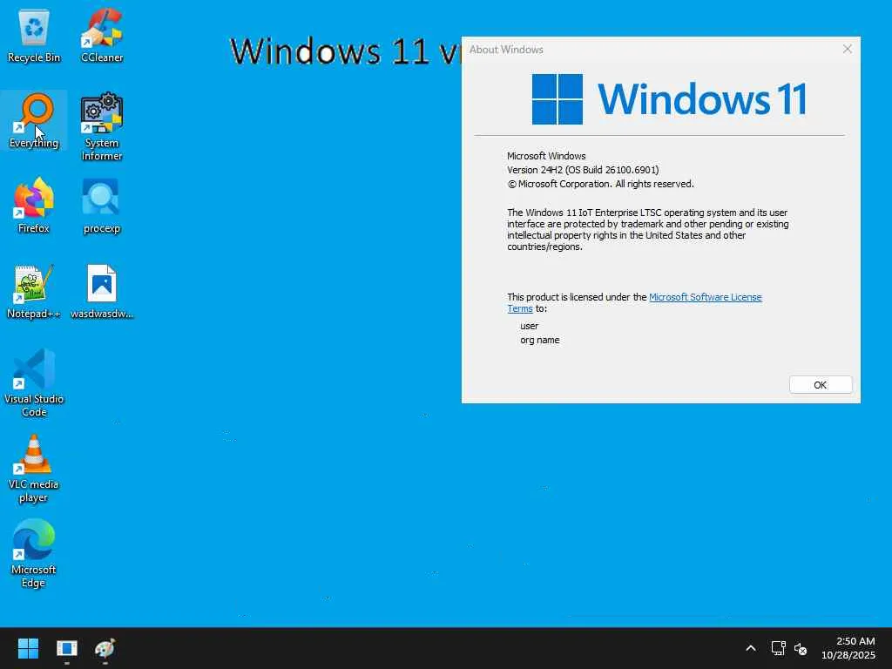The image size is (892, 669).
Task: Open Notepad++ desktop shortcut
Action: [34, 291]
